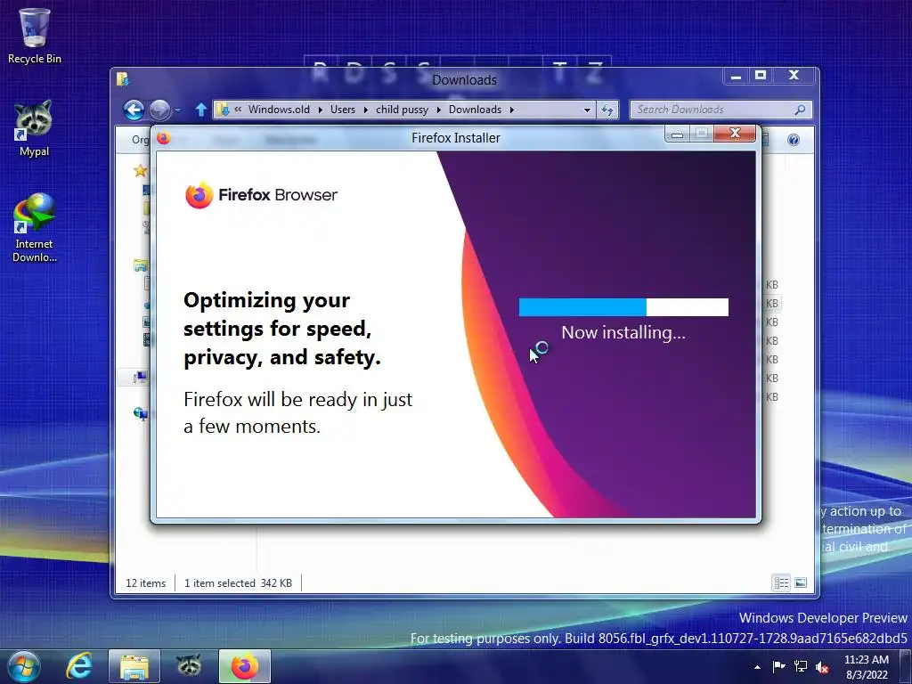Screen dimensions: 912x684
Task: Jump to Users in the address bar
Action: [343, 110]
